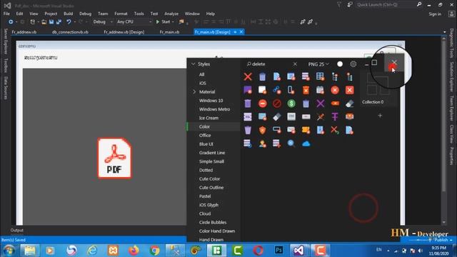Open the Analyze menu

171,14
